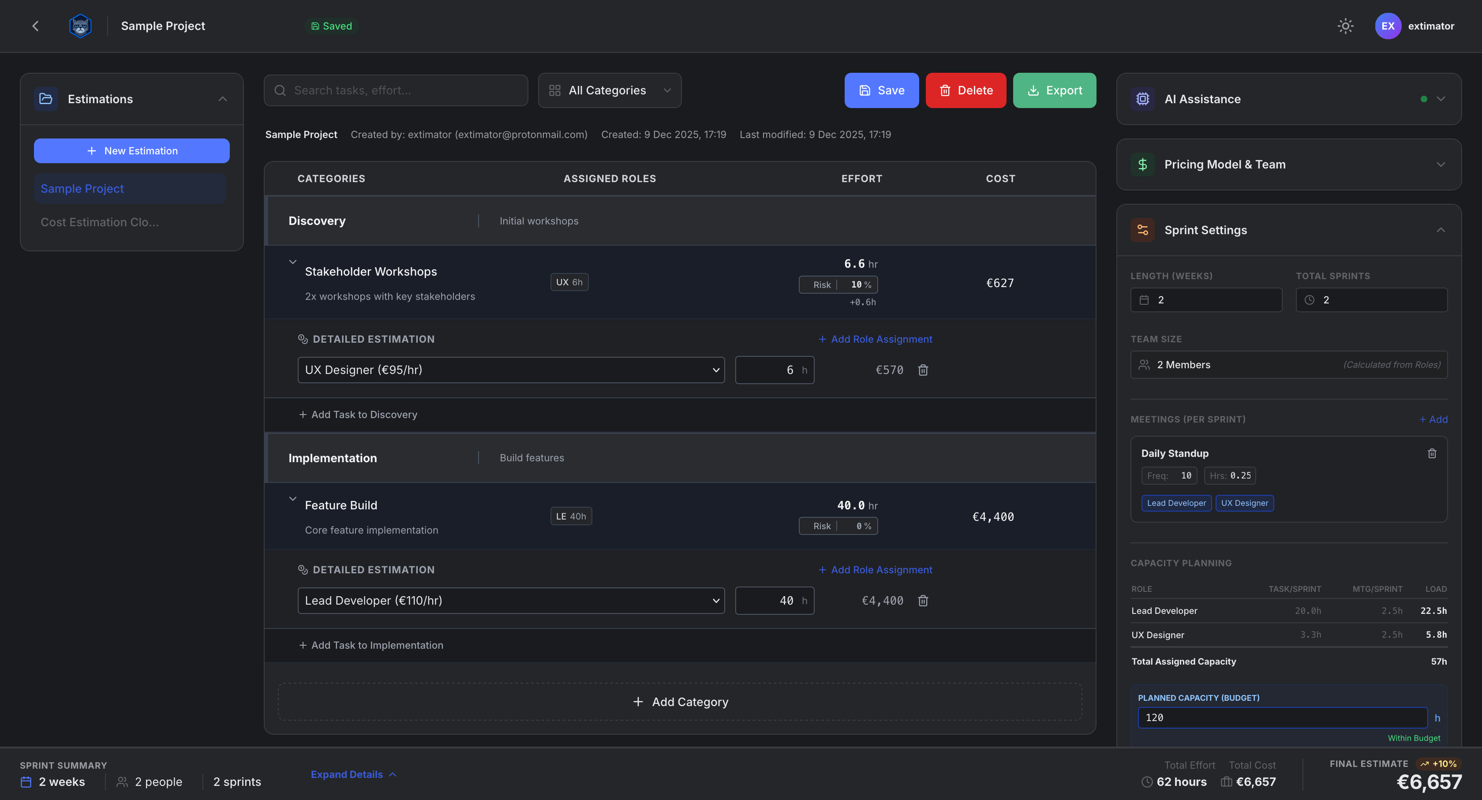1482x800 pixels.
Task: Select Sample Project in the Estimations list
Action: coord(82,189)
